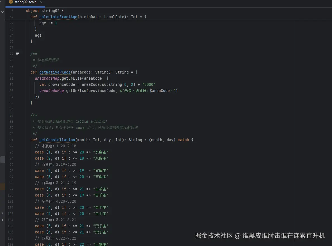332x246 pixels.
Task: Click the "0000" string literal
Action: click(x=149, y=84)
